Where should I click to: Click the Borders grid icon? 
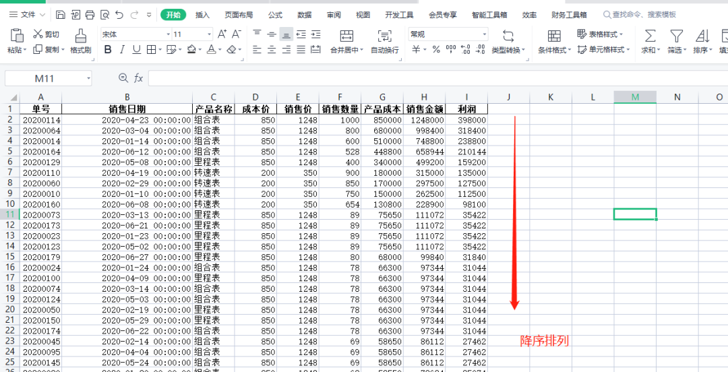[x=152, y=49]
